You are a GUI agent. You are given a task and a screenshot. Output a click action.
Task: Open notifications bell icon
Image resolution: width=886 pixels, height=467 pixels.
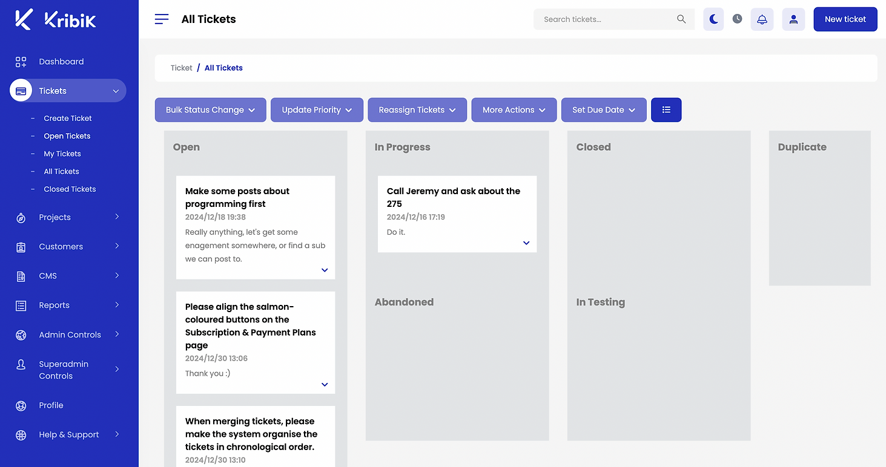(762, 19)
